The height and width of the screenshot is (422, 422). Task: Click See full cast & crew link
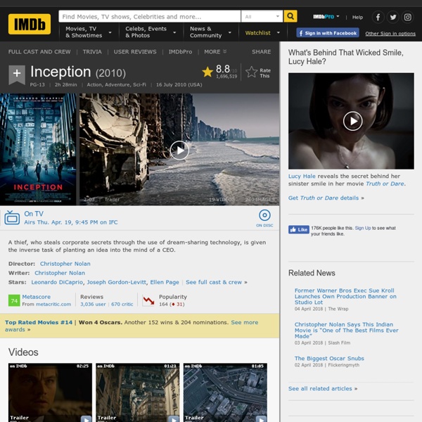tap(214, 282)
